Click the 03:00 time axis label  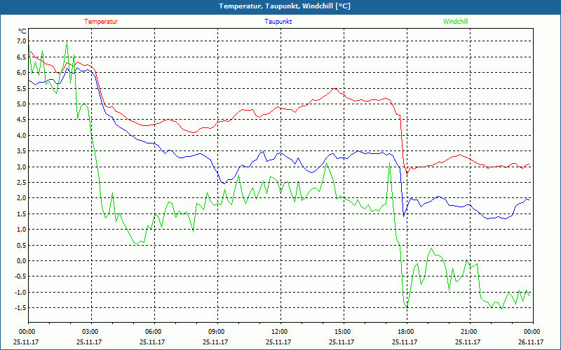coord(90,332)
